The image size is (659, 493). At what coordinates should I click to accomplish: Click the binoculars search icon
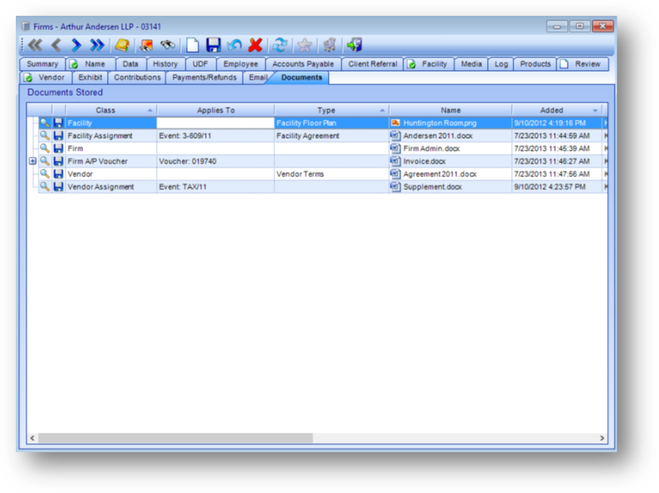point(167,45)
